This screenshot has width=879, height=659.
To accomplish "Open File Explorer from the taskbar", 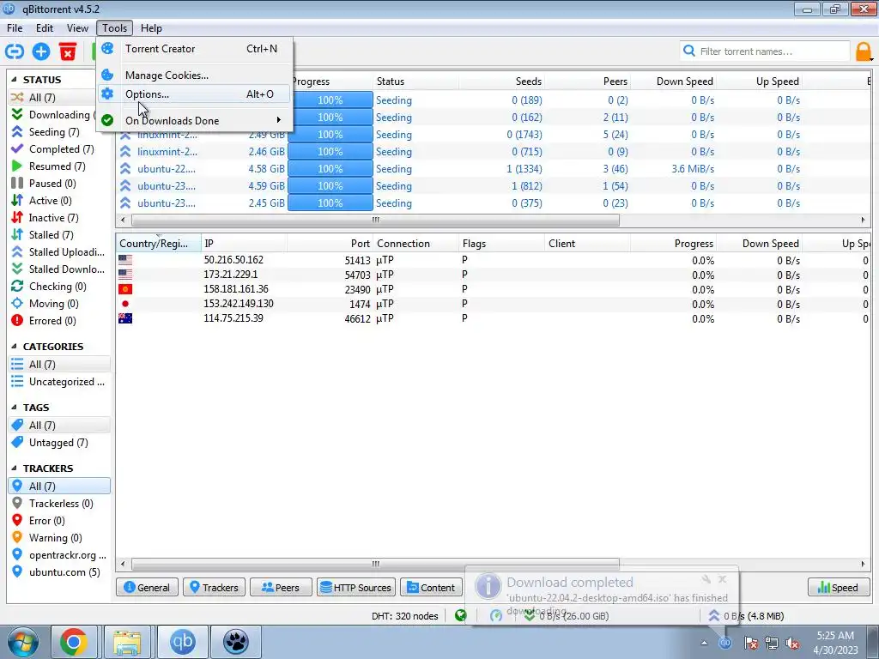I will (x=127, y=642).
